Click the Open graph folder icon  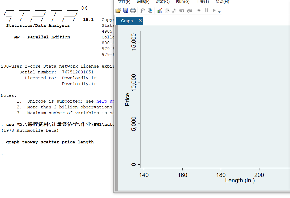tap(118, 11)
